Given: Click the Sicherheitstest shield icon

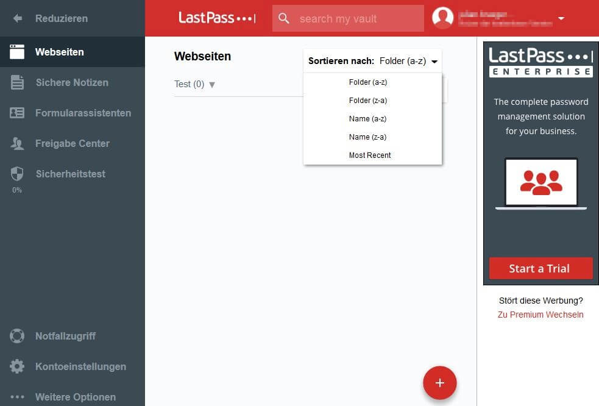Looking at the screenshot, I should click(17, 174).
